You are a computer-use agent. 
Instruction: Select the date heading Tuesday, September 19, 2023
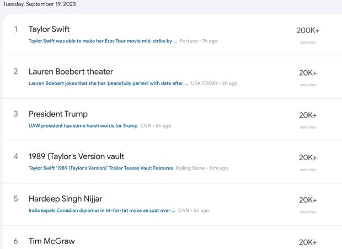point(39,4)
